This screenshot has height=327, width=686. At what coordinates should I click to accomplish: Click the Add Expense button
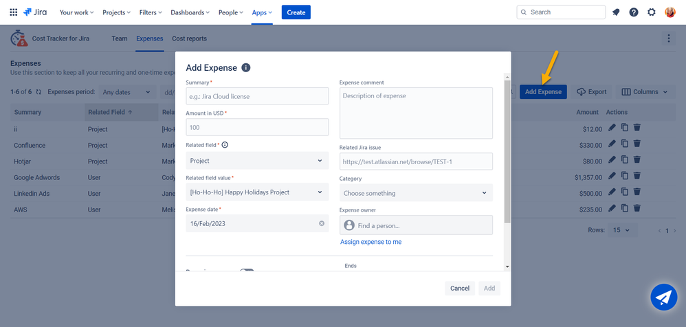(544, 92)
